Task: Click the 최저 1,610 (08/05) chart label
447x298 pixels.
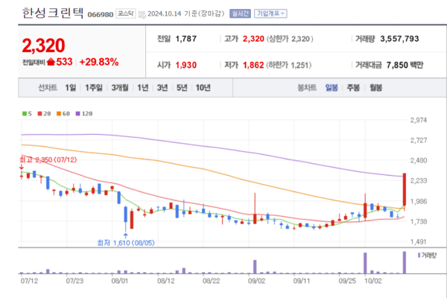Action: [x=126, y=243]
